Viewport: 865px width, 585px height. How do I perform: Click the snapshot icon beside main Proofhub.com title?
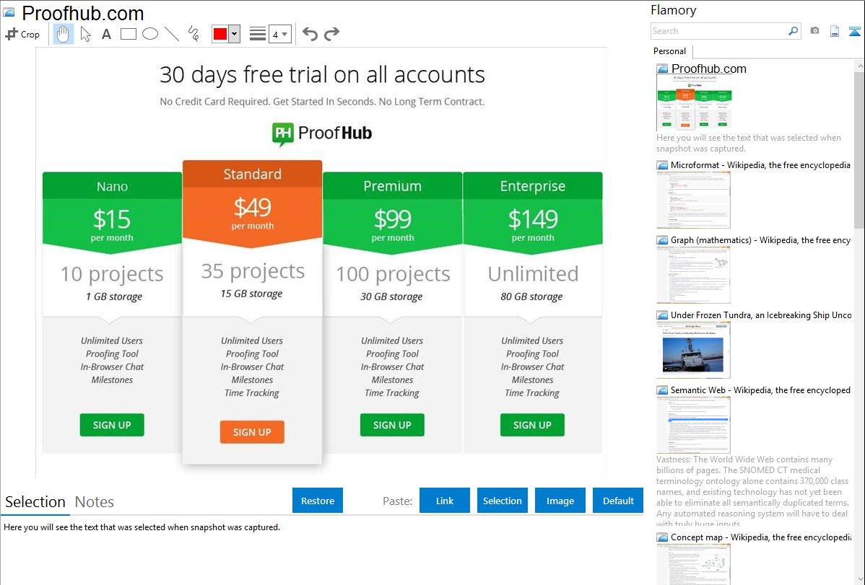tap(9, 12)
